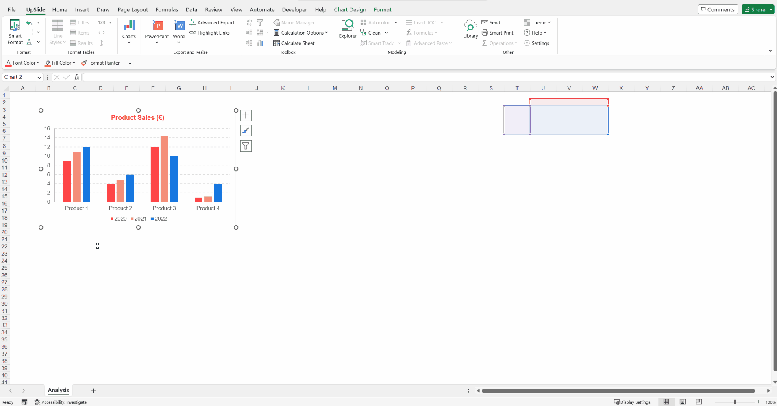Click the Chart Elements plus button
Screen dimensions: 777x406
pyautogui.click(x=246, y=115)
